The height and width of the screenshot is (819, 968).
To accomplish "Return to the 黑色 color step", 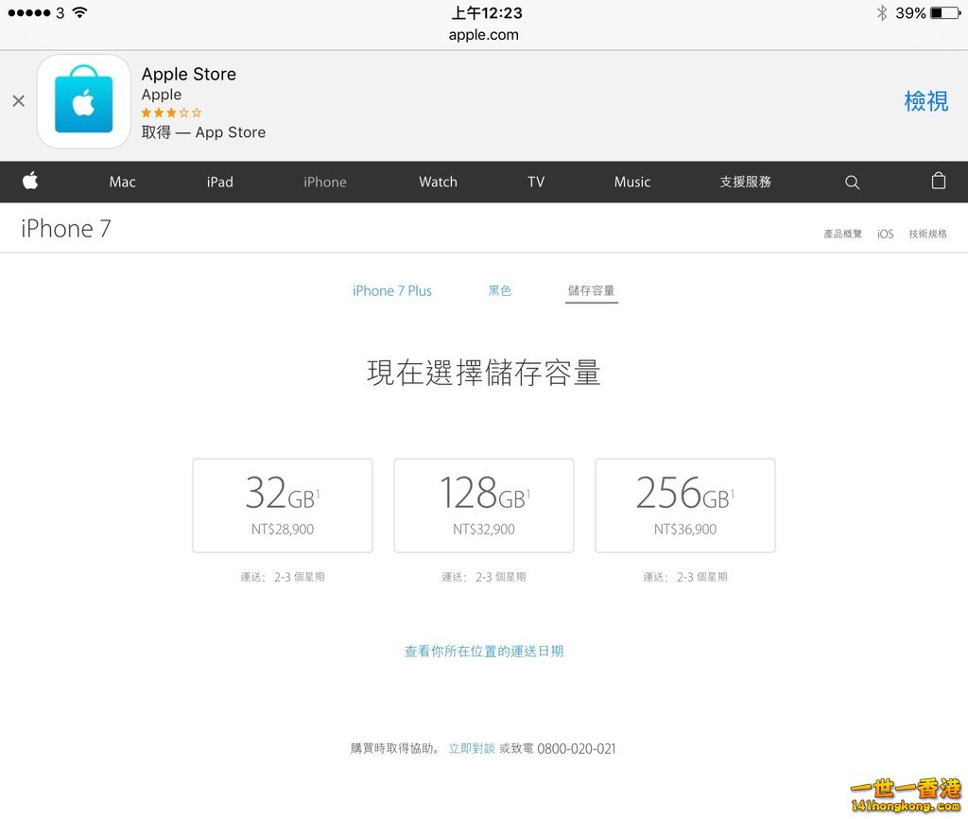I will [x=499, y=291].
